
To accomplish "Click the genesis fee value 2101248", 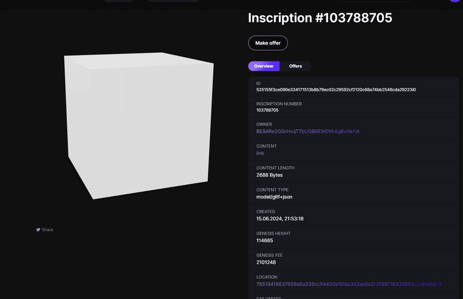I will (266, 262).
